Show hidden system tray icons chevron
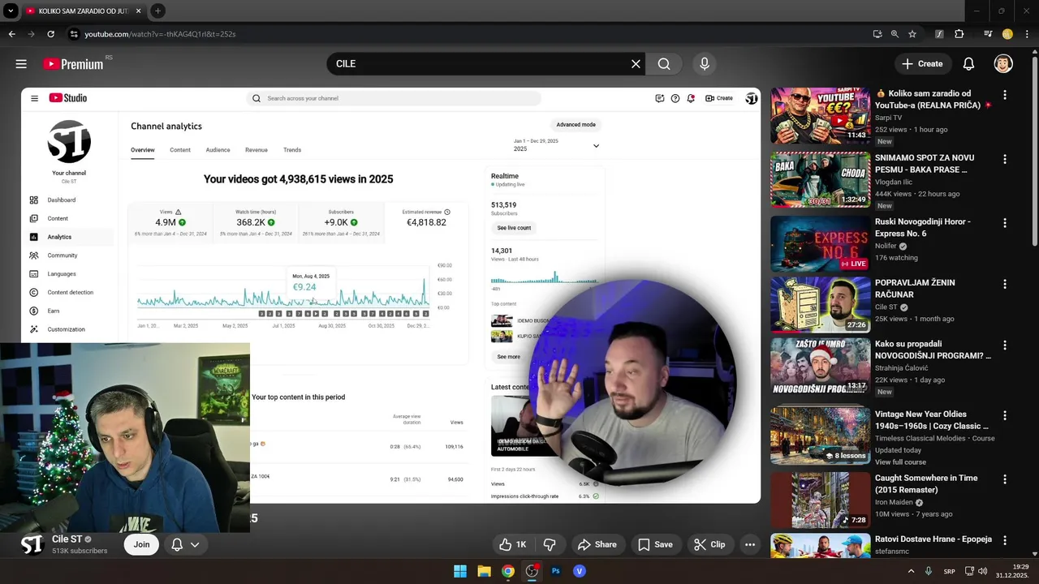Screen dimensions: 1039x584 click(x=911, y=571)
